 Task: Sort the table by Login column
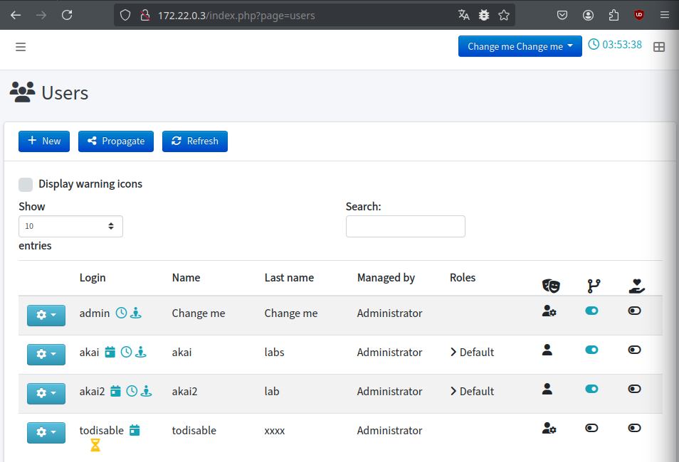point(93,278)
